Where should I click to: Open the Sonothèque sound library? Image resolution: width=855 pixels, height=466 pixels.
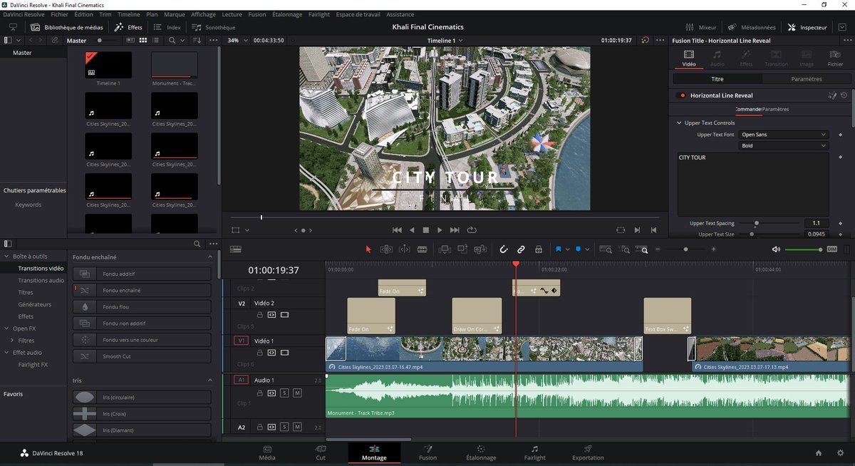click(213, 27)
